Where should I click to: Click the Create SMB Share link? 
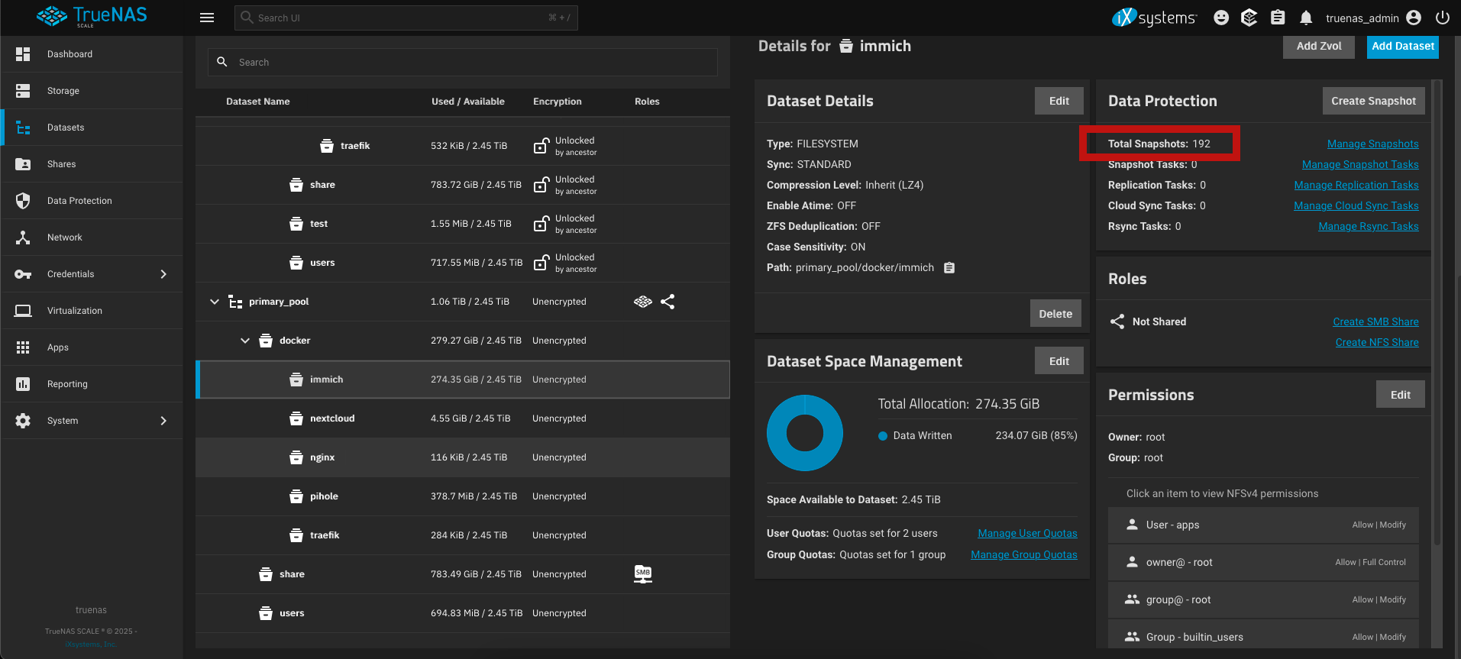click(x=1376, y=321)
